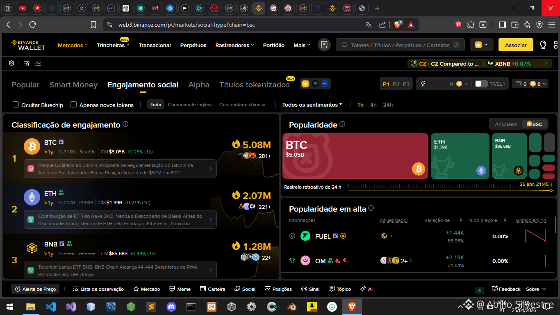This screenshot has width=560, height=315.
Task: Switch to the Smart Money tab
Action: click(x=73, y=85)
